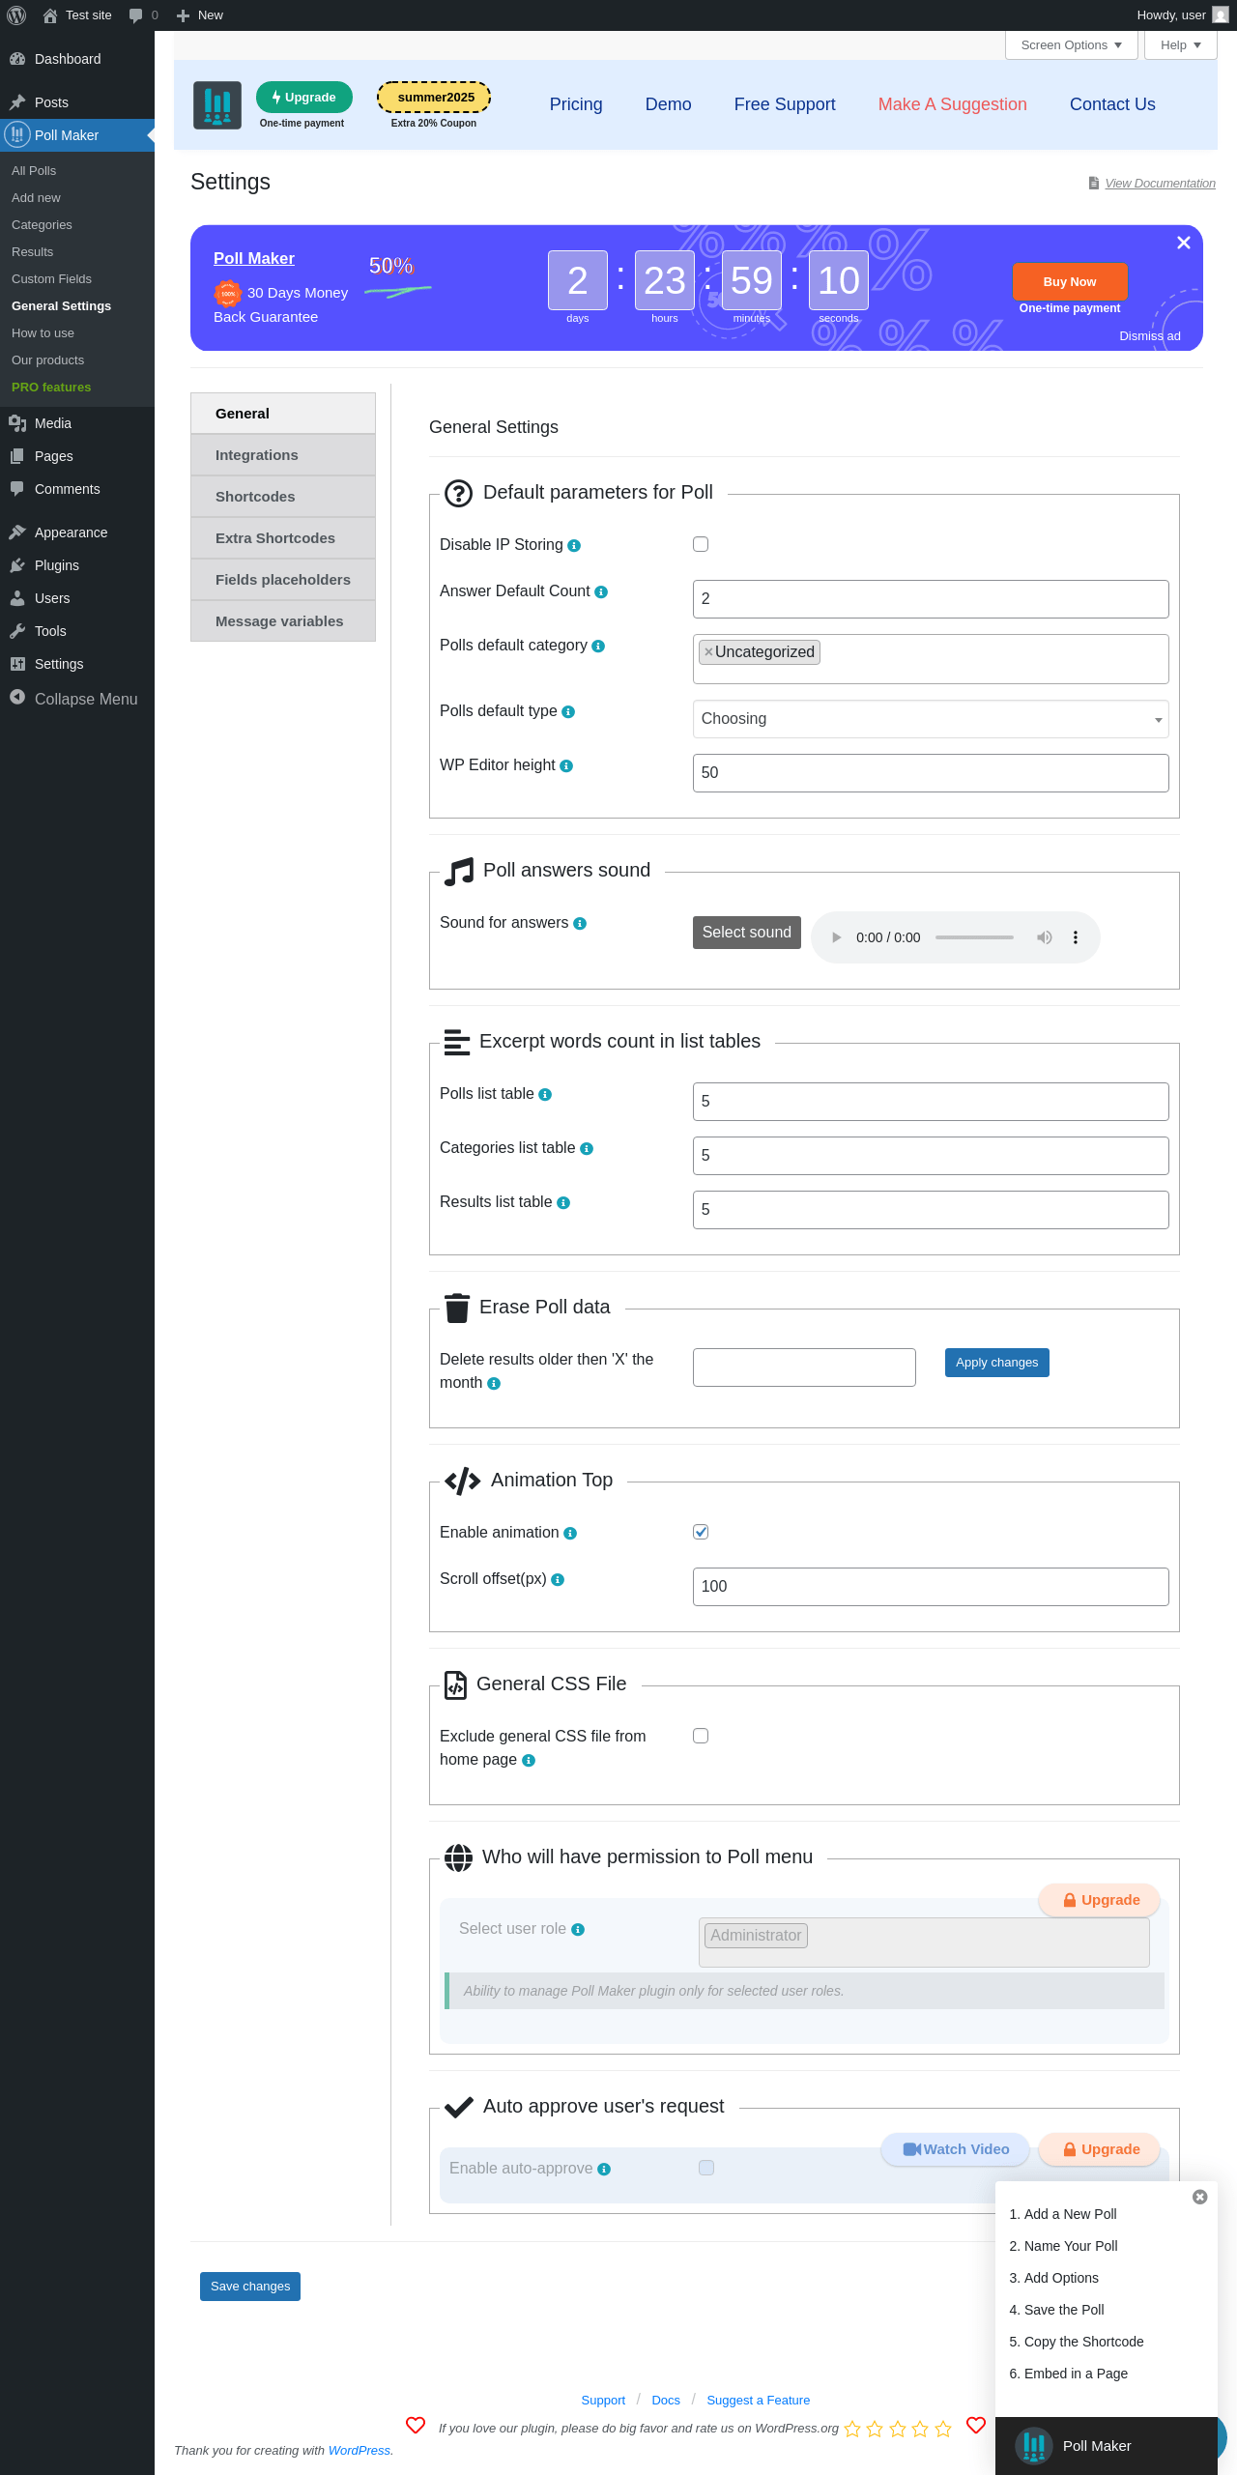Play the answer sound audio
The image size is (1237, 2475).
(836, 937)
